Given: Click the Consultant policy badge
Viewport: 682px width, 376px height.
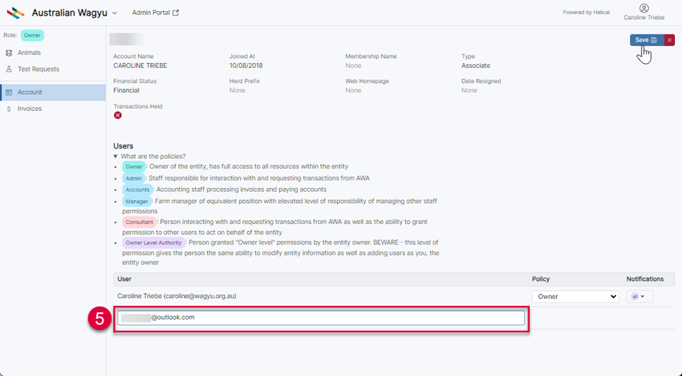Looking at the screenshot, I should tap(139, 222).
